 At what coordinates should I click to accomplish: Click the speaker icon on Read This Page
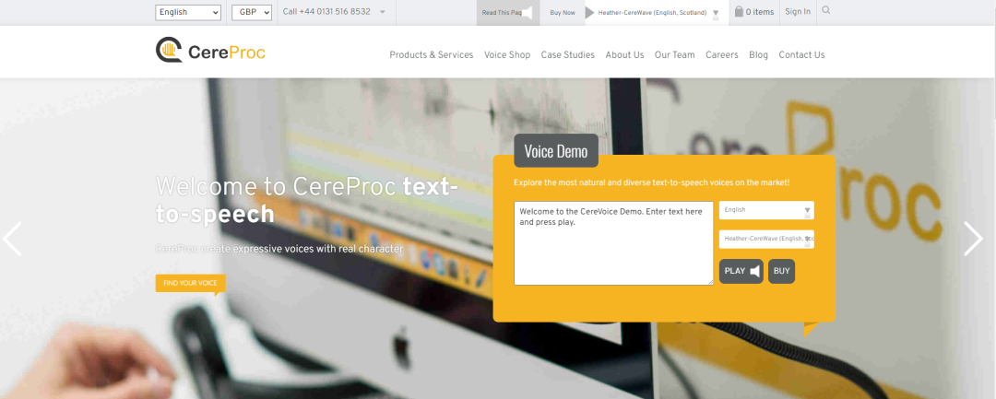(x=527, y=13)
